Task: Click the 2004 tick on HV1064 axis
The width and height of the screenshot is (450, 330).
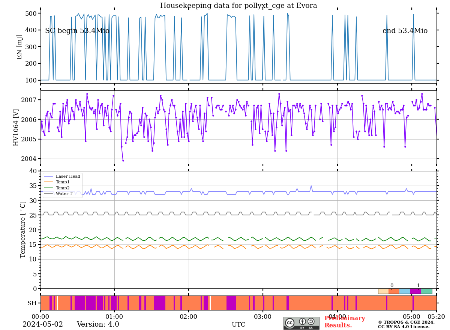Action: 30,159
